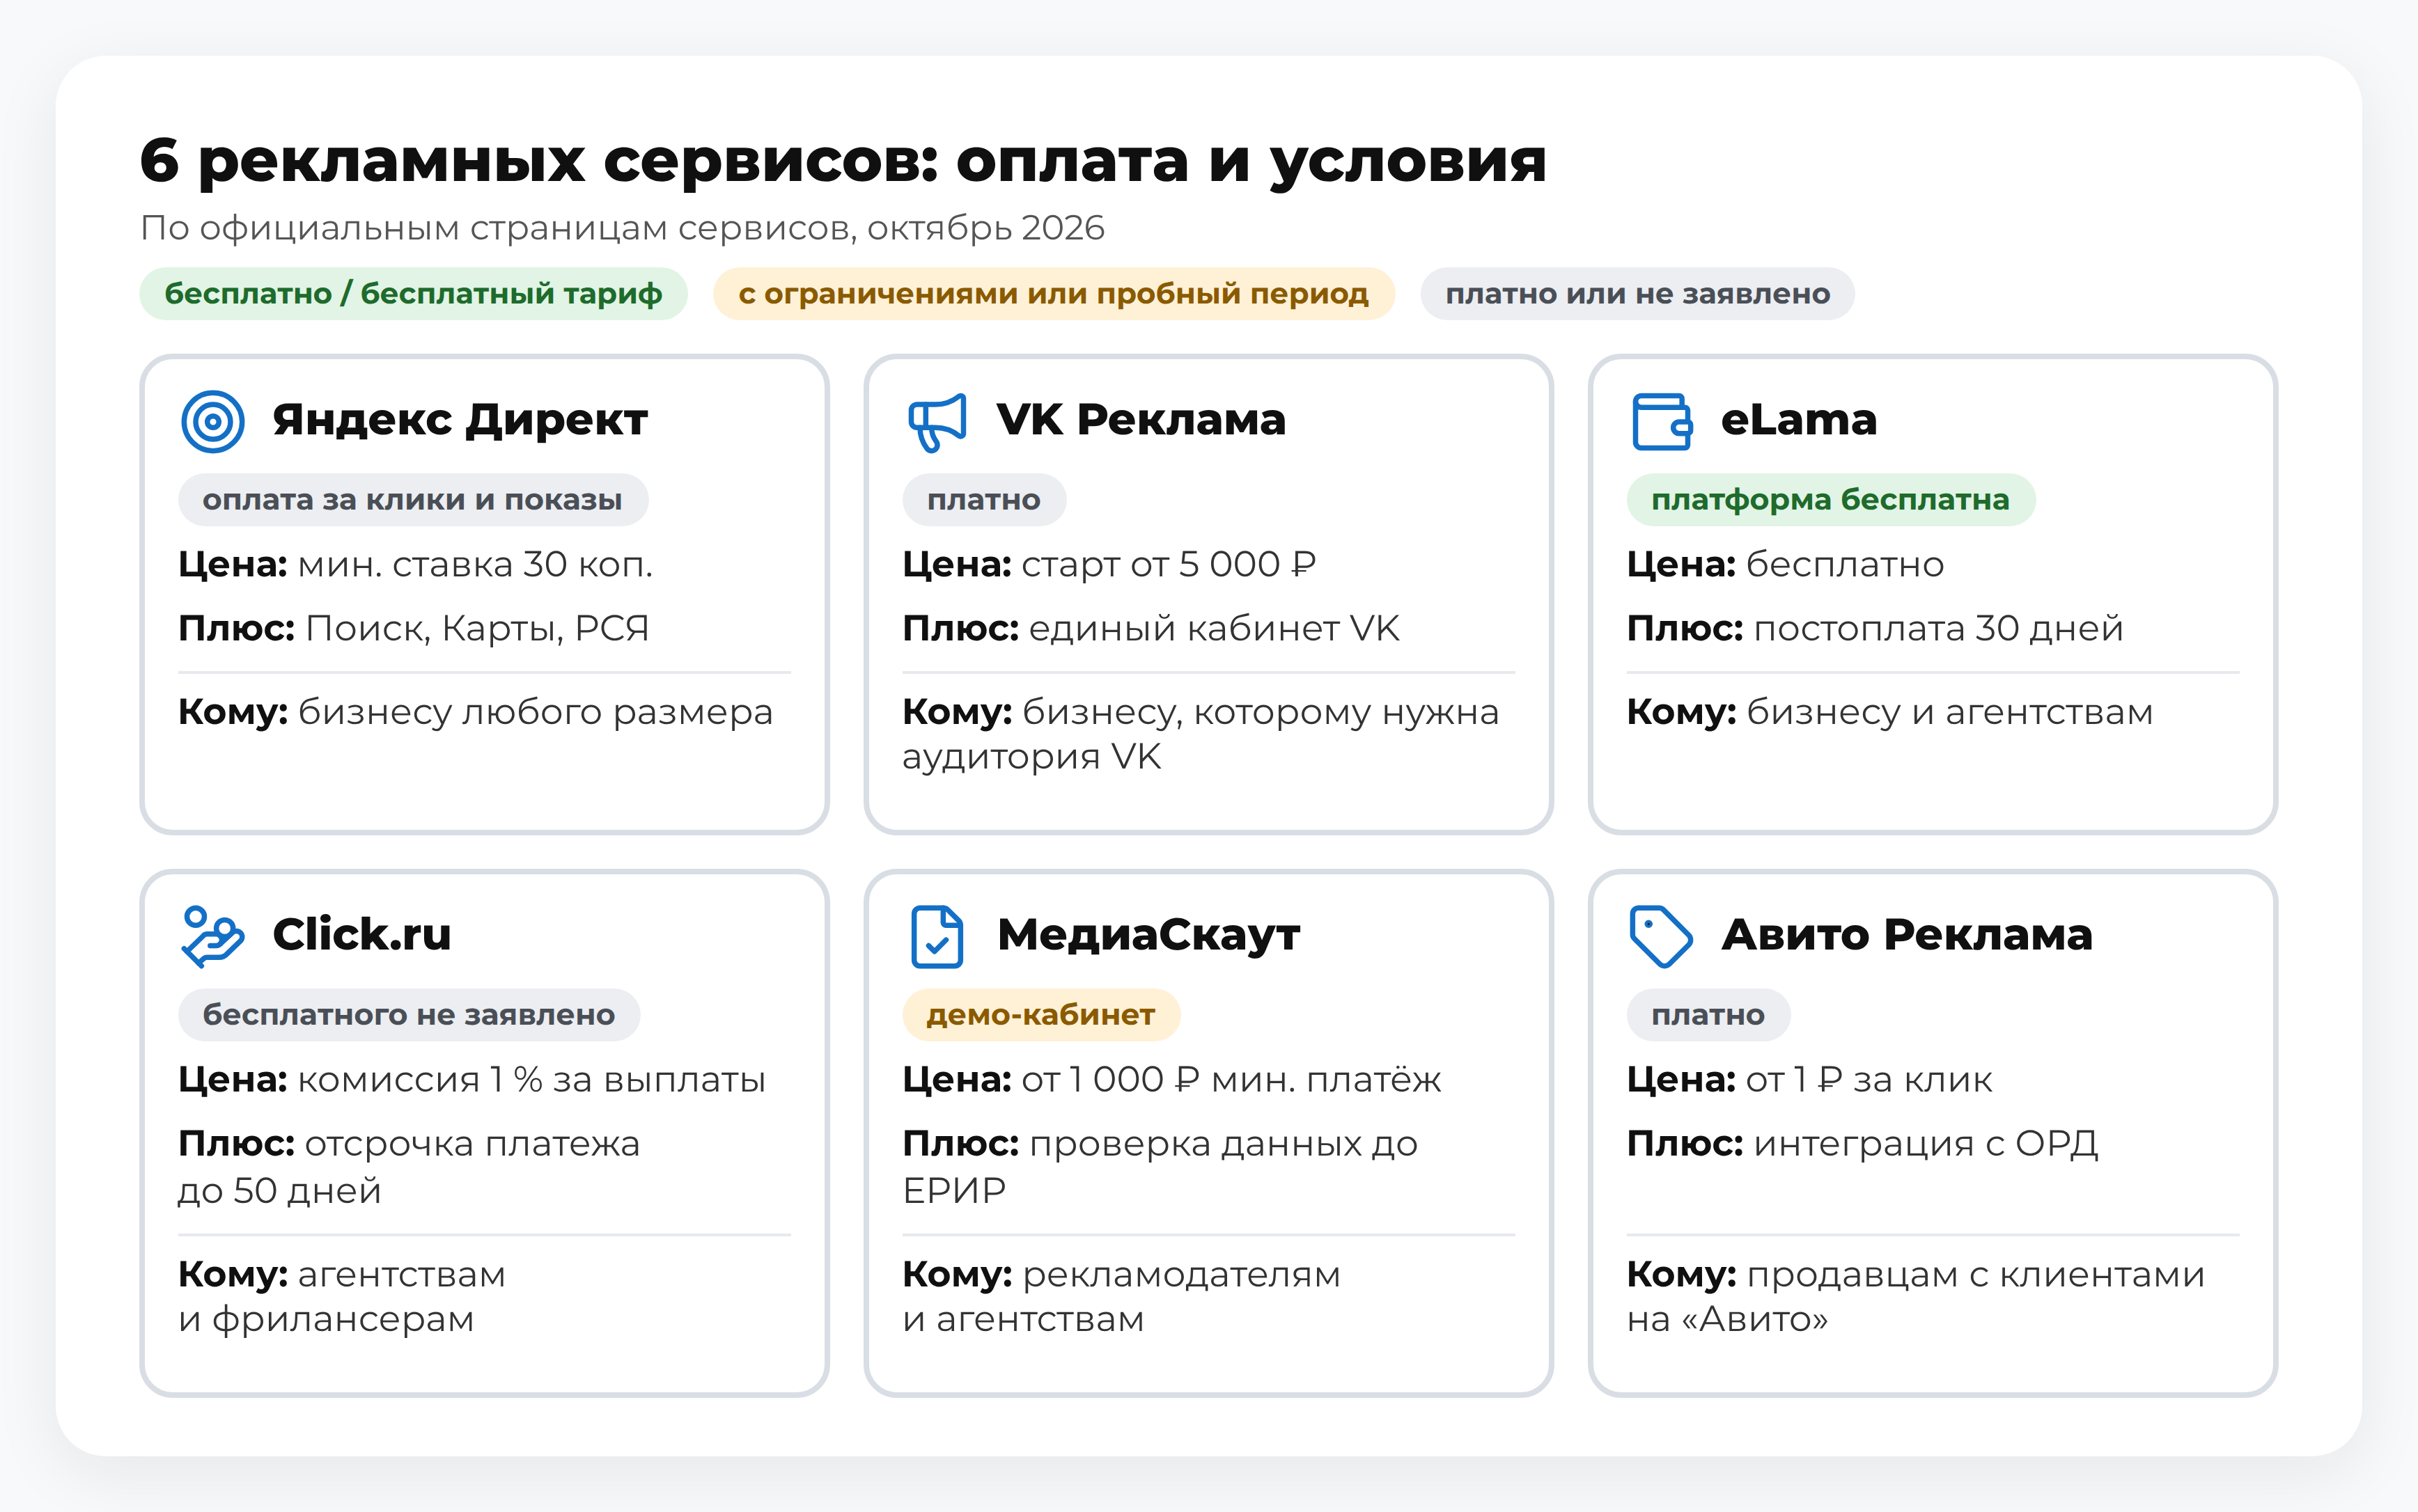Click the text "Поиск, Карты, РСЯ"
This screenshot has width=2418, height=1512.
coord(477,629)
